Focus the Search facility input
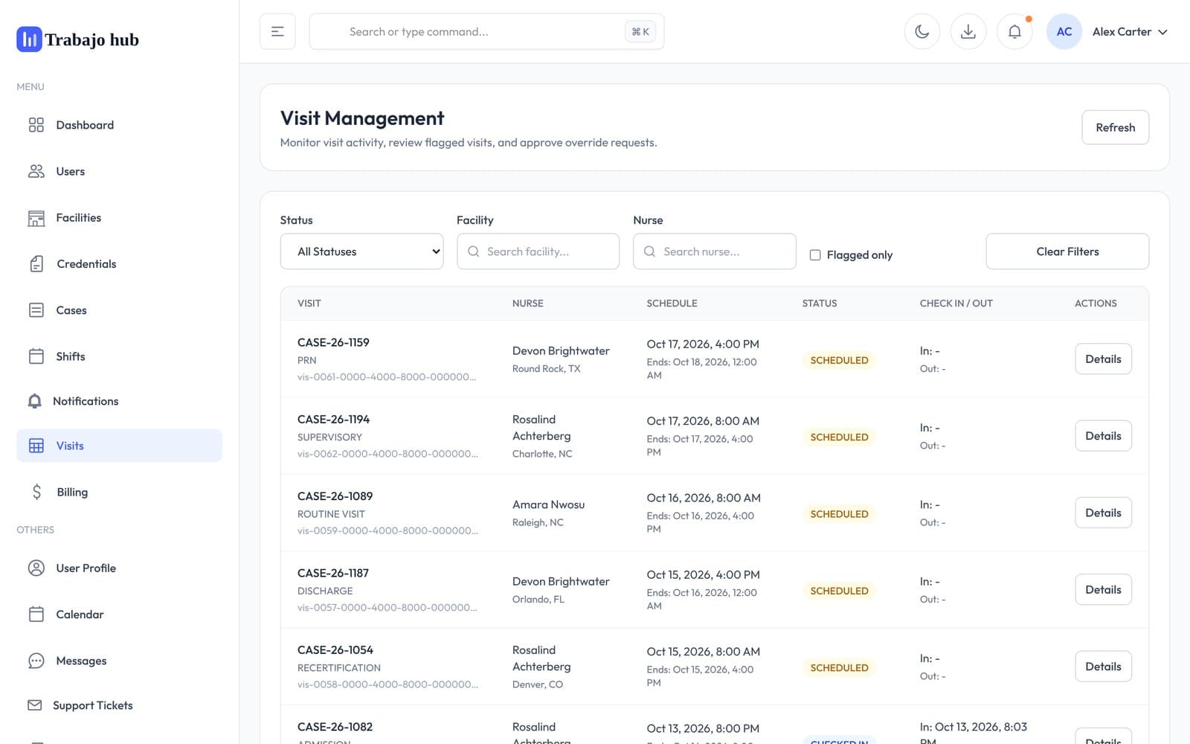 [x=538, y=251]
